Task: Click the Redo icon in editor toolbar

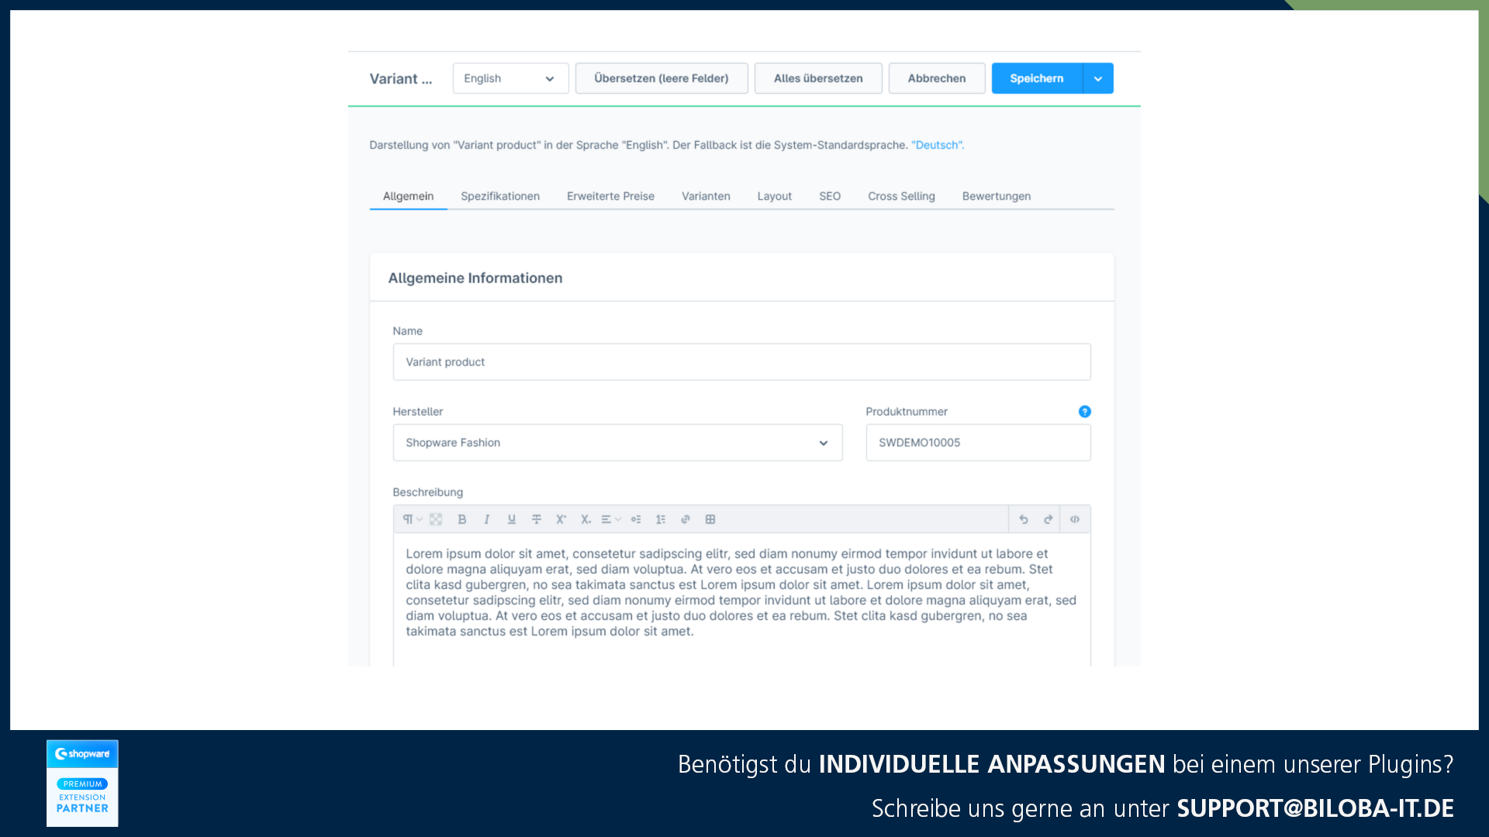Action: (1047, 518)
